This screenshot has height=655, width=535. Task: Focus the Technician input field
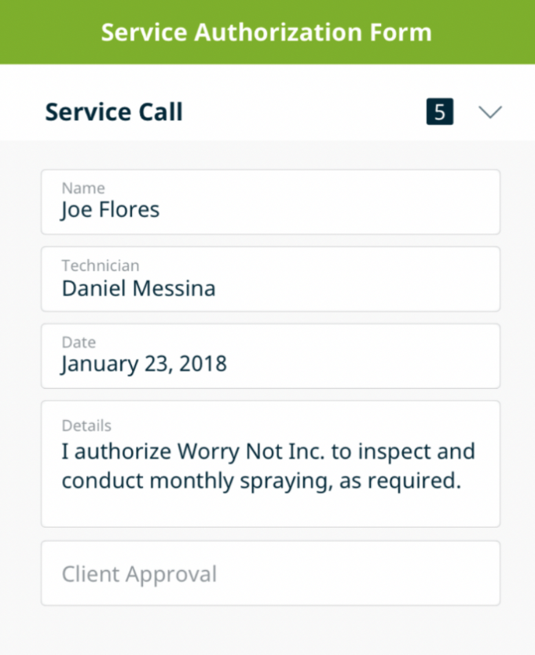point(270,279)
